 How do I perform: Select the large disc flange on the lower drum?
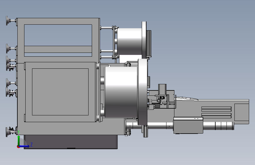click(143, 92)
